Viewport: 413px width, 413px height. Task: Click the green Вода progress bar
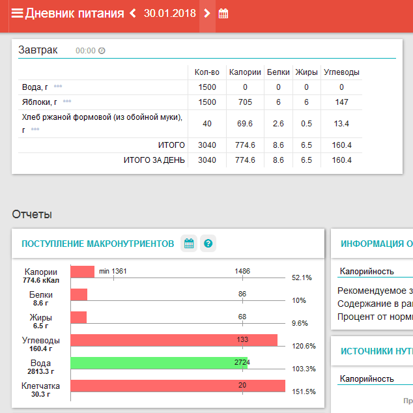pos(158,363)
